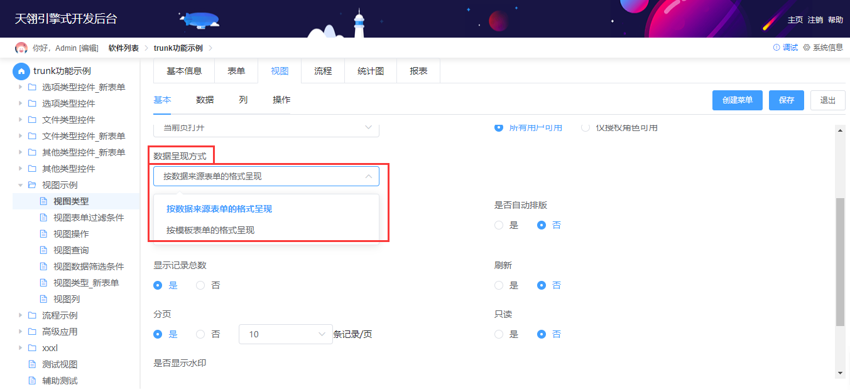Viewport: 850px width, 390px height.
Task: Select 否 for 只读
Action: tap(542, 334)
